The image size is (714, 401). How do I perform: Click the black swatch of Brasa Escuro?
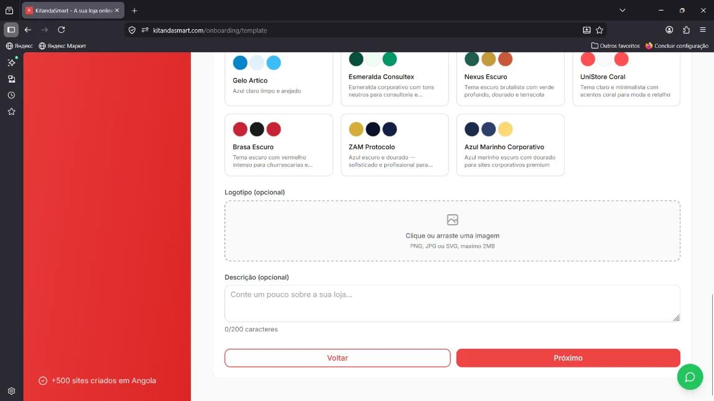click(257, 129)
